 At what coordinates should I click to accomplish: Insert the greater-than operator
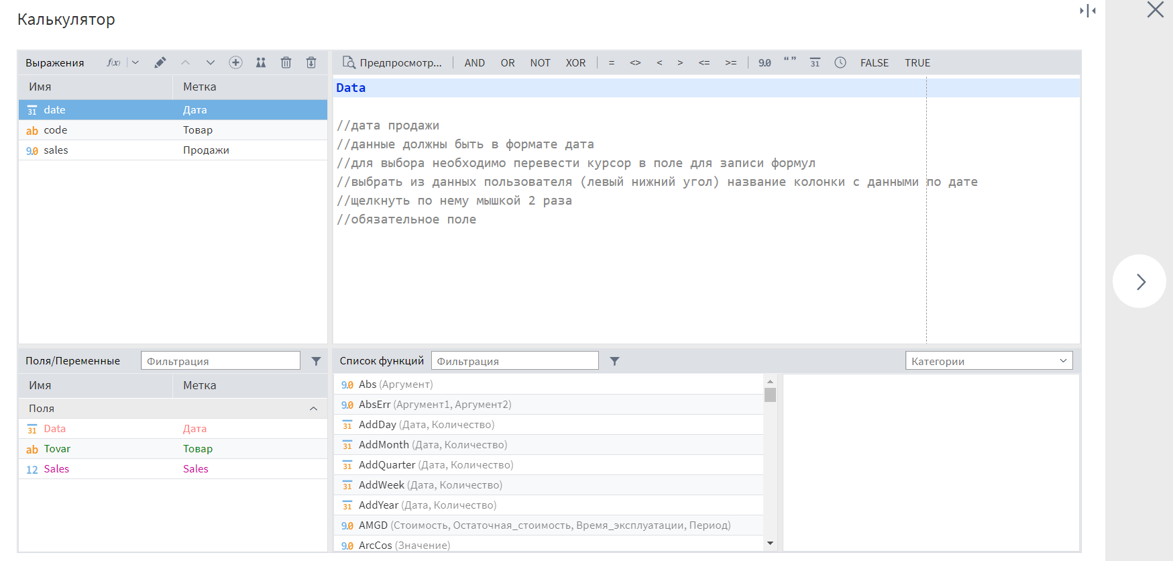click(x=680, y=62)
